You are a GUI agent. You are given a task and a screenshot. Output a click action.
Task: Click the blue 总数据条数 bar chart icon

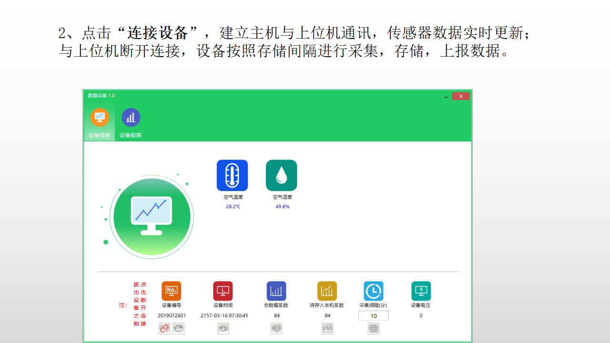click(276, 291)
